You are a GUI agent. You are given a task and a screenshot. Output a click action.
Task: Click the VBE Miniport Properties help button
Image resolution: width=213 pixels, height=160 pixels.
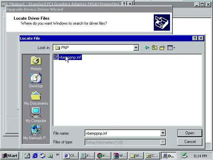click(x=124, y=4)
